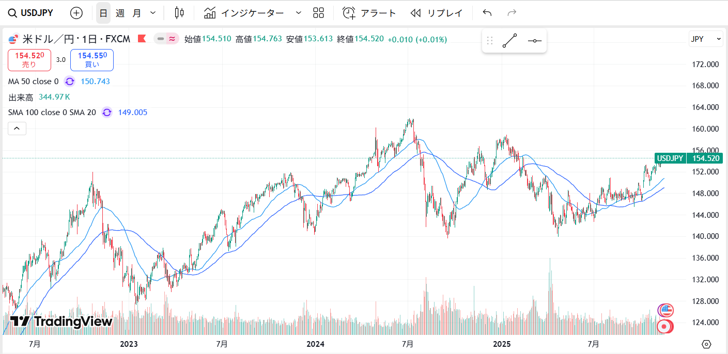Click the US flag economic event marker
The width and height of the screenshot is (728, 354).
[x=665, y=310]
